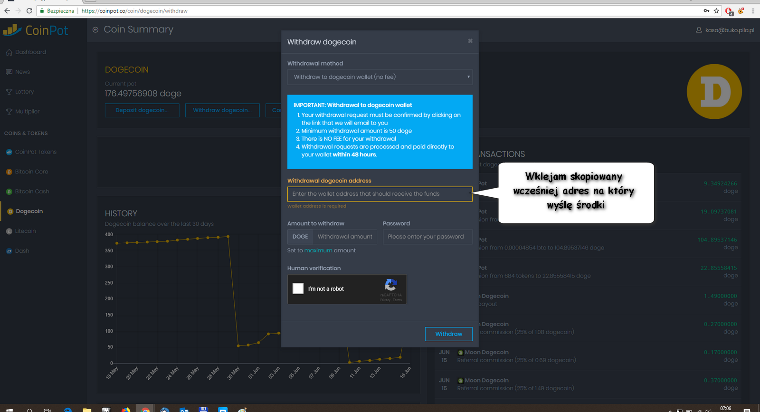The height and width of the screenshot is (412, 760).
Task: Click the Multiplier trophy icon
Action: pyautogui.click(x=9, y=112)
